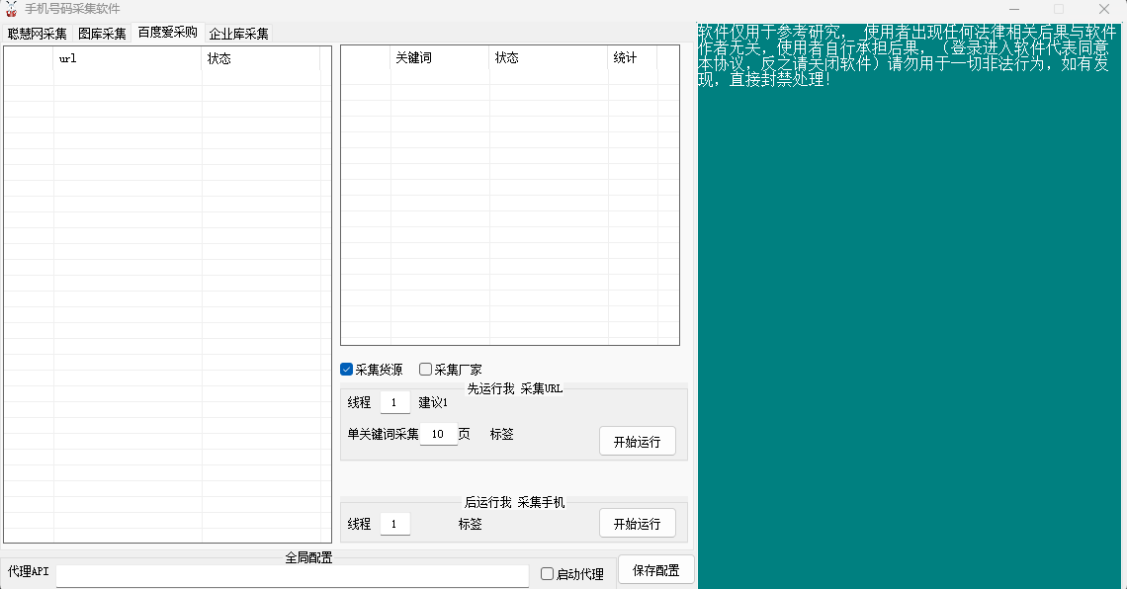Viewport: 1127px width, 589px height.
Task: Tick the 启动代理 checkbox
Action: click(548, 574)
